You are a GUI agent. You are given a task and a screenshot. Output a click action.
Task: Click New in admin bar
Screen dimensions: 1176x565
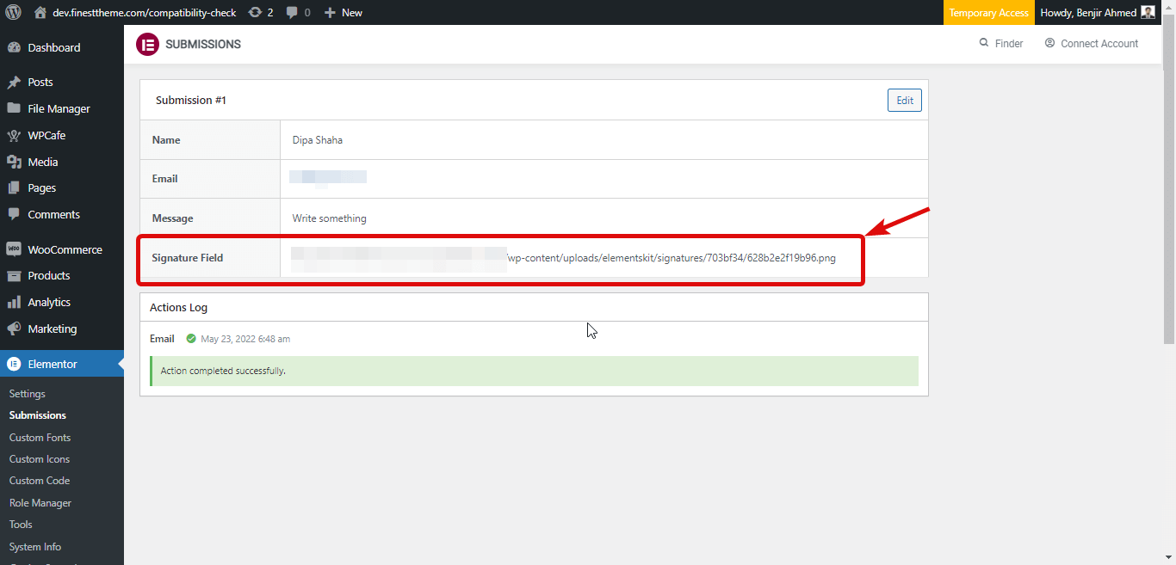[x=343, y=12]
